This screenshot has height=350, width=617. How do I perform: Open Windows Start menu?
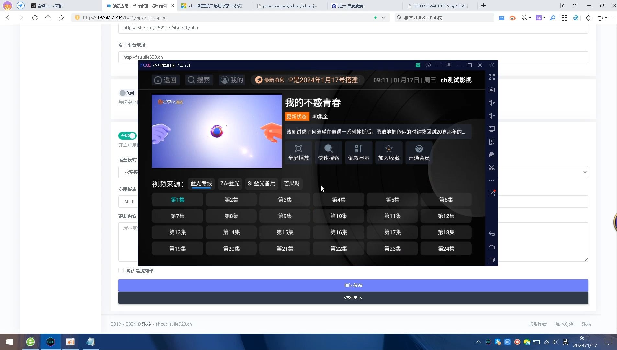click(10, 342)
